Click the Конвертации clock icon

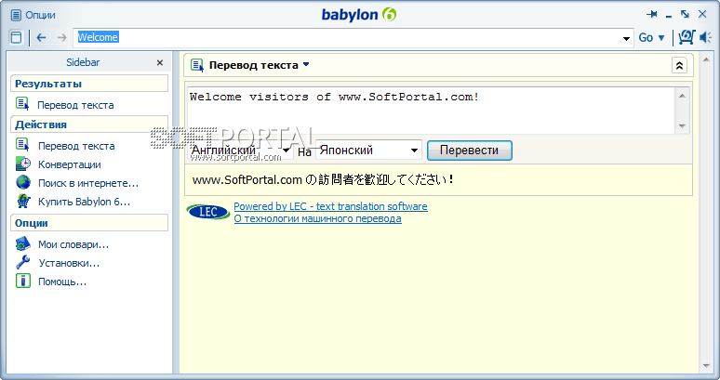click(x=23, y=164)
